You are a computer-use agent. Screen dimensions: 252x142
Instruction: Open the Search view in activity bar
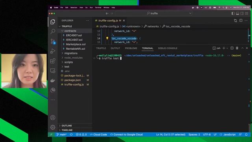point(53,31)
